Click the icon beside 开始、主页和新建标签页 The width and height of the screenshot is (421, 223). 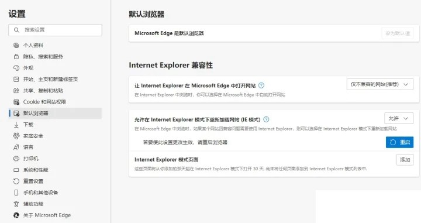[16, 79]
